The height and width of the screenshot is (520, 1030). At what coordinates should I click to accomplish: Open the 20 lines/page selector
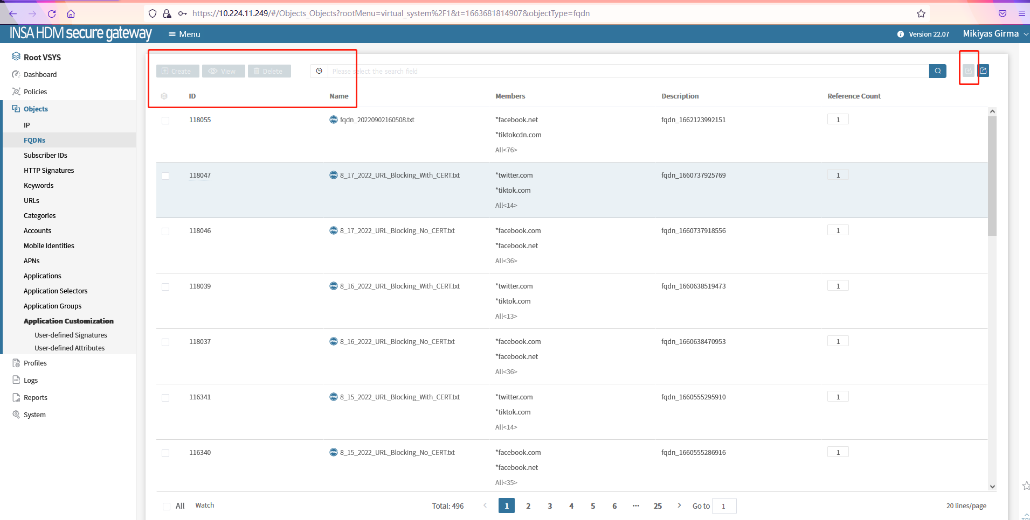click(x=966, y=506)
